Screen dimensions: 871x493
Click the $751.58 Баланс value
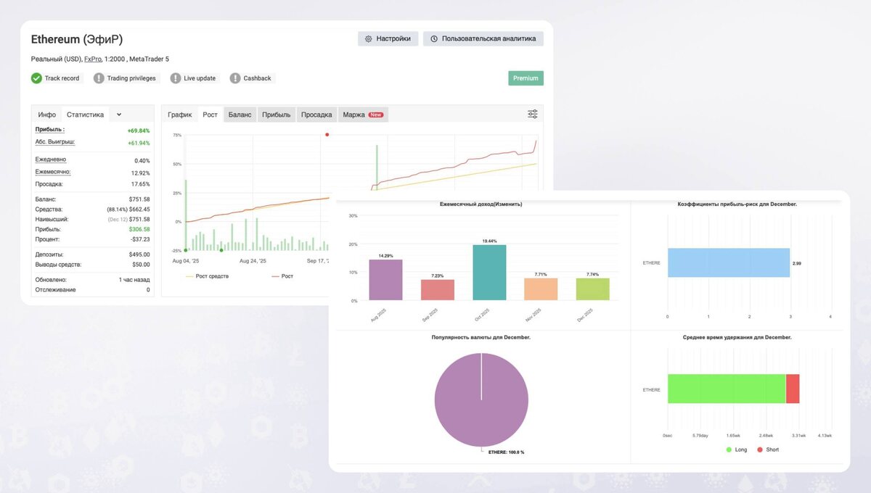point(139,199)
